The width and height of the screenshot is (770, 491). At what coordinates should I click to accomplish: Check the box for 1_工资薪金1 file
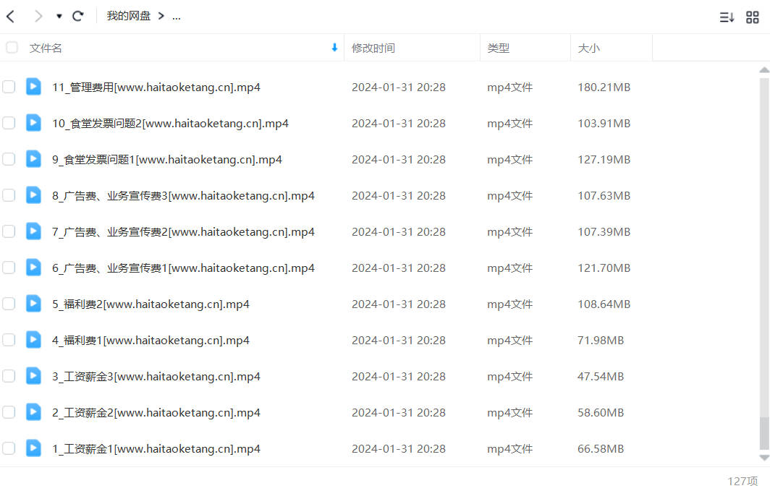(x=9, y=448)
